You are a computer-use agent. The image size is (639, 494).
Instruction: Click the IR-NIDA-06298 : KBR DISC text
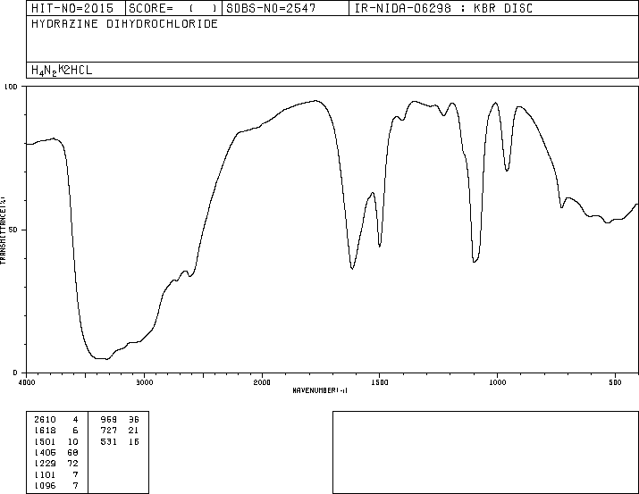pyautogui.click(x=443, y=8)
